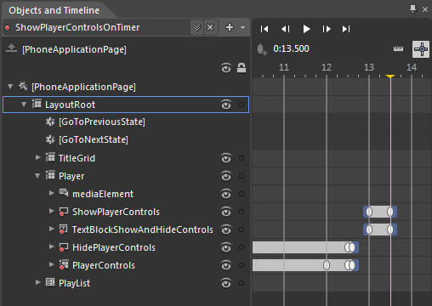Toggle timeline snapping icon
Screen dimensions: 432x306
[421, 49]
